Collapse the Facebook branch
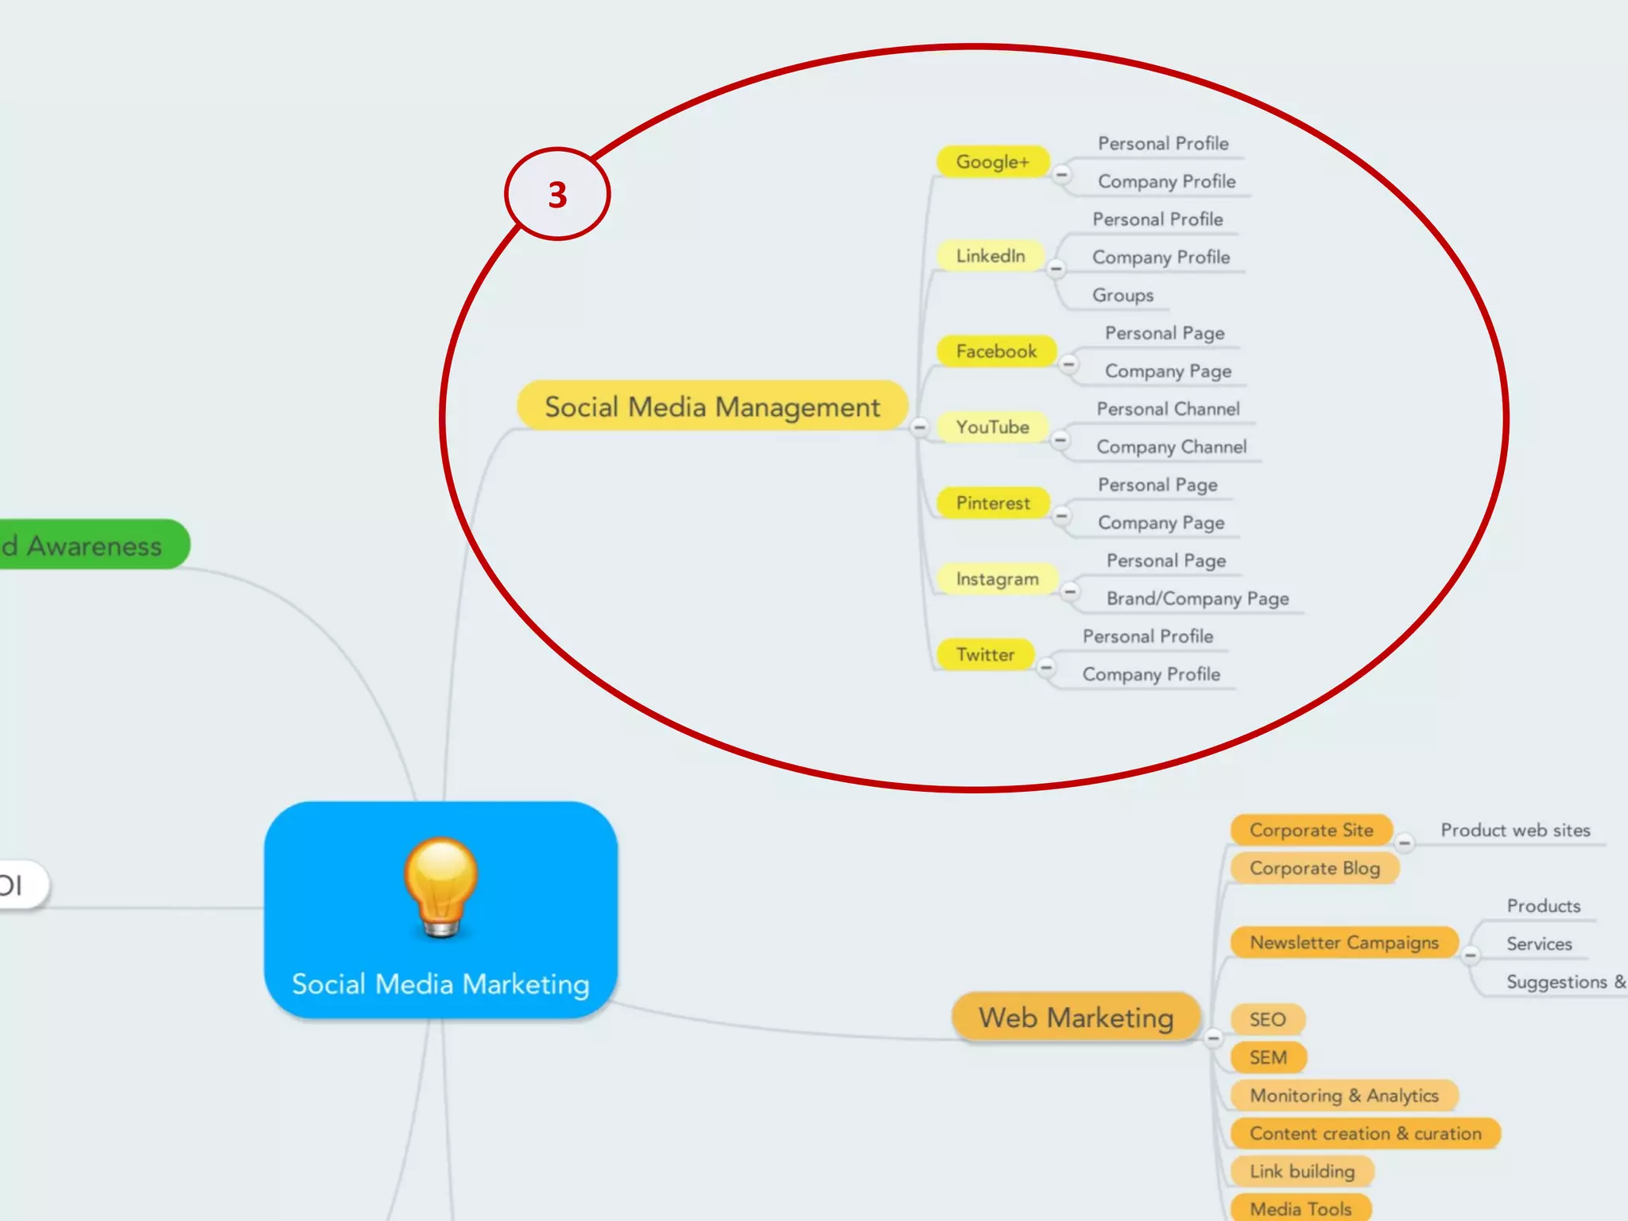This screenshot has width=1628, height=1221. pyautogui.click(x=1068, y=364)
